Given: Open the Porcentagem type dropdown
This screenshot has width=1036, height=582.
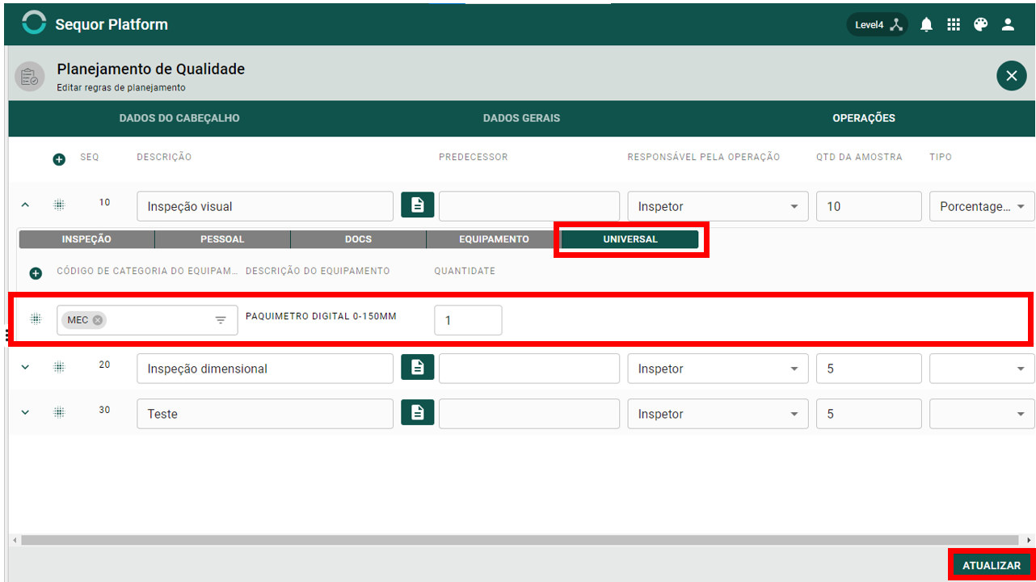Looking at the screenshot, I should point(982,206).
